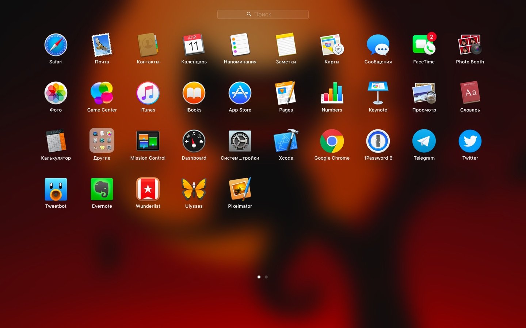Launch Numbers spreadsheet app
Image resolution: width=526 pixels, height=328 pixels.
332,93
